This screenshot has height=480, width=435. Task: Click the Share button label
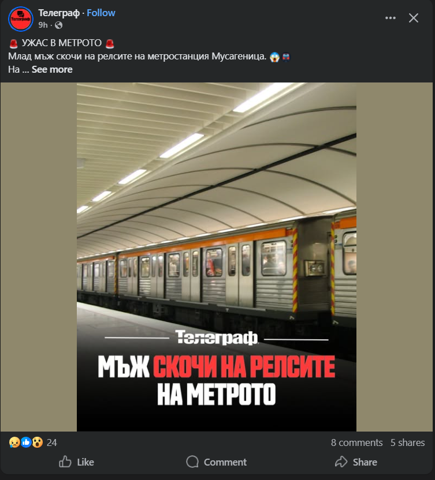pos(365,462)
